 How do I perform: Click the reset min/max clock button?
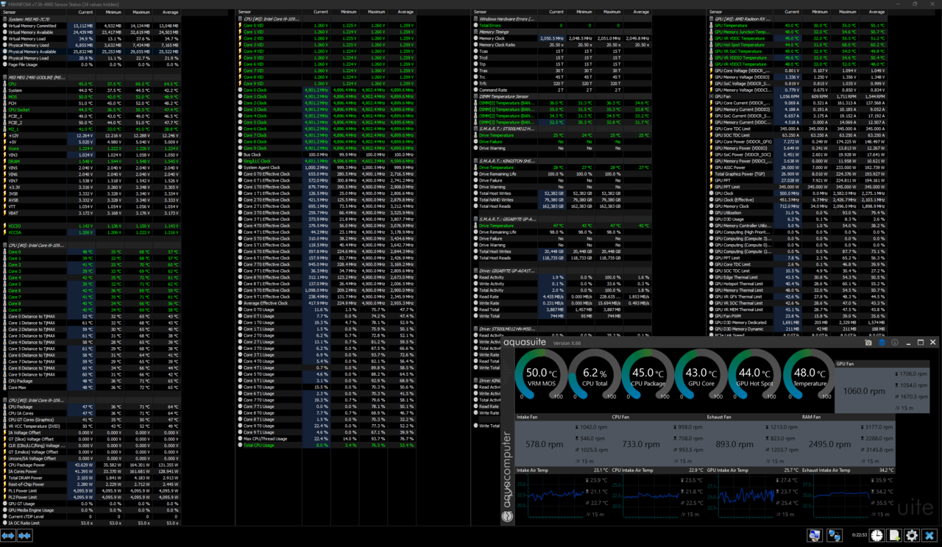click(876, 536)
